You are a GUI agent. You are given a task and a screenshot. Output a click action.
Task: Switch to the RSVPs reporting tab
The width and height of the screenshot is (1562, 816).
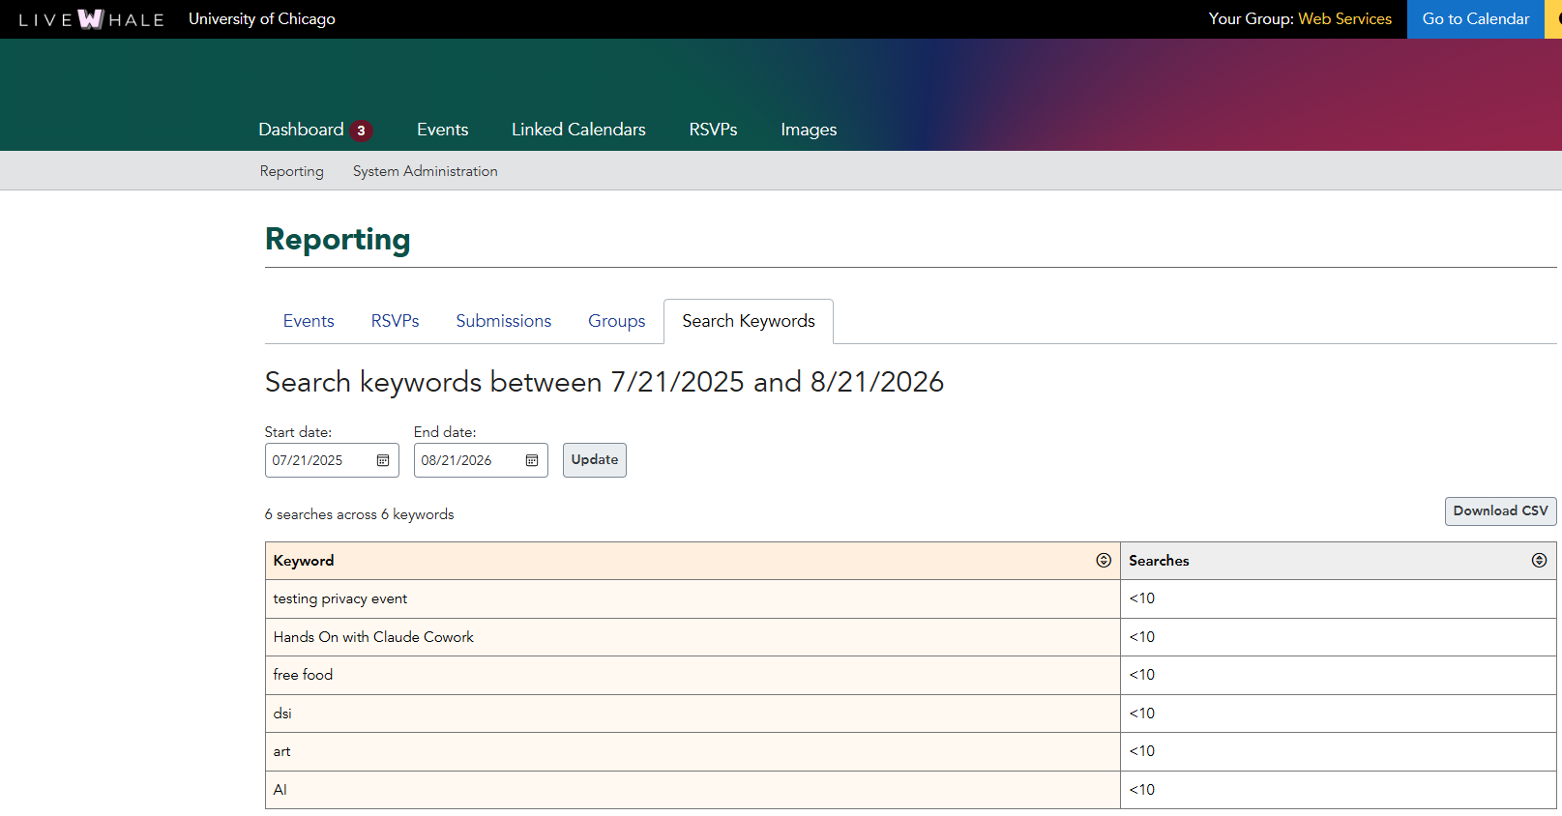pos(395,321)
